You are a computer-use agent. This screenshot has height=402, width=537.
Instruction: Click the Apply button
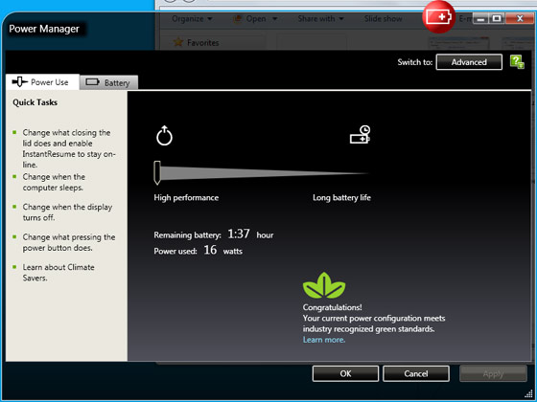tap(493, 373)
